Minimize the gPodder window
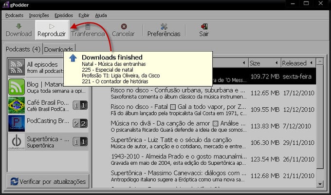The image size is (331, 195). pyautogui.click(x=293, y=4)
